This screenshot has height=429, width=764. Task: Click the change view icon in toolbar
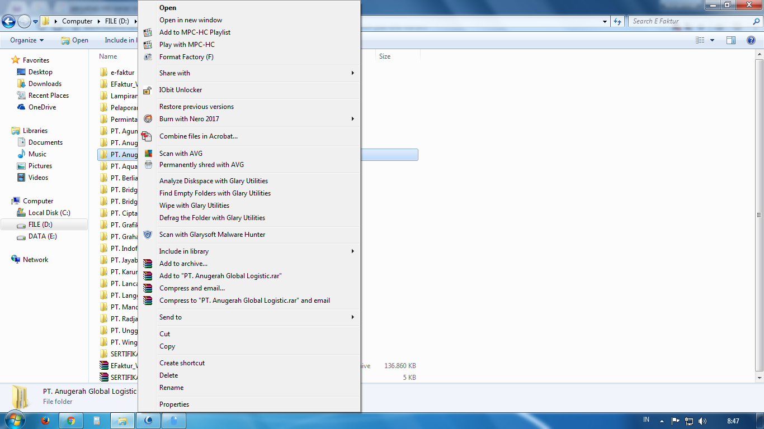(x=700, y=40)
